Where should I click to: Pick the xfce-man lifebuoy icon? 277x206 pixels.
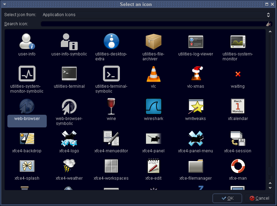[x=238, y=166]
